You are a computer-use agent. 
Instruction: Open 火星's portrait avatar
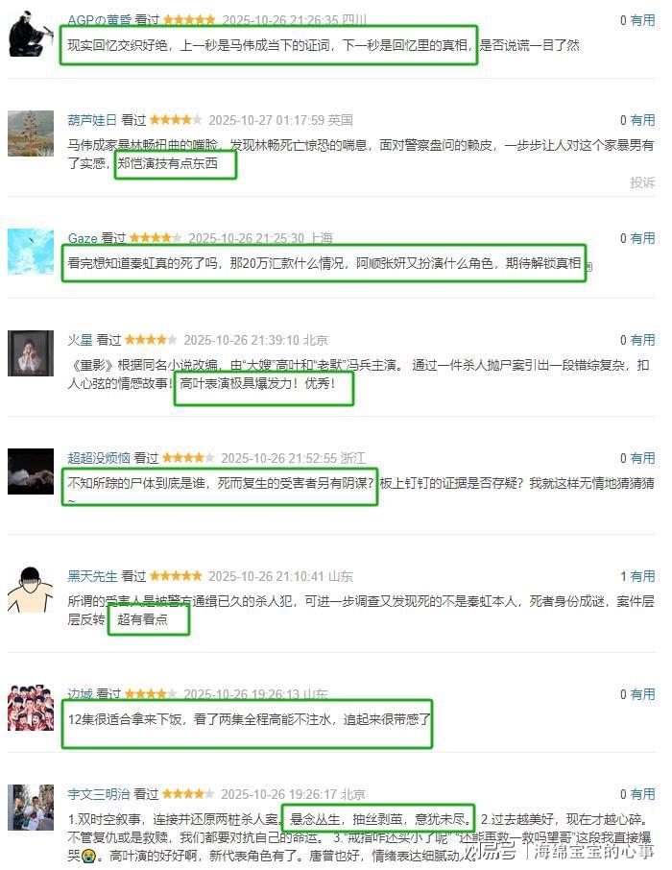click(x=31, y=352)
